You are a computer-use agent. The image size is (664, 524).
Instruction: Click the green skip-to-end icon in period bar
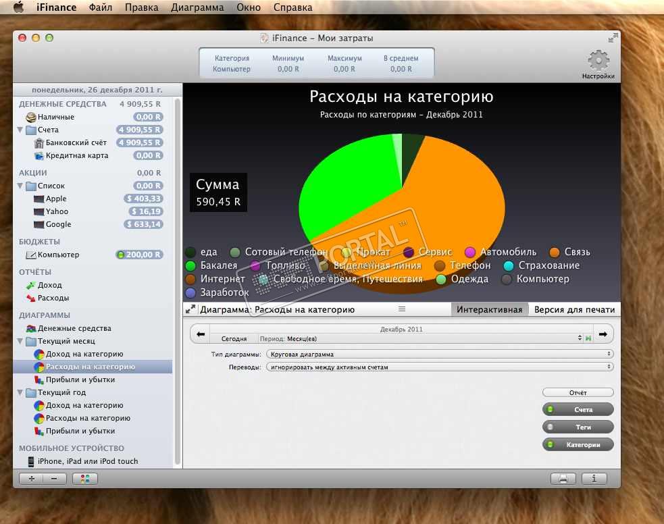588,338
